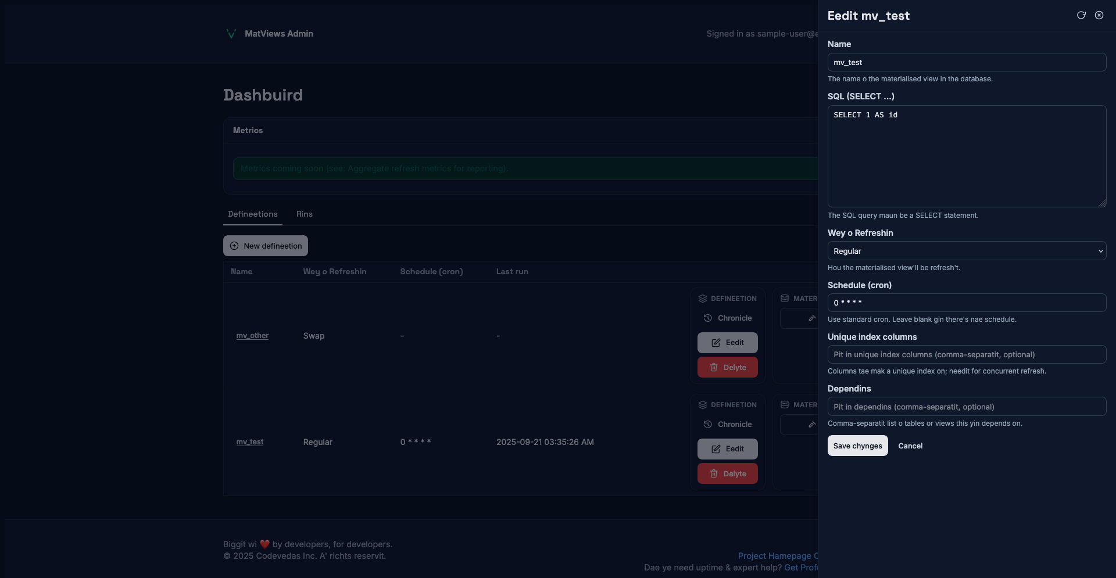The height and width of the screenshot is (578, 1116).
Task: Click the pencil icon in the mv_other row
Action: [x=811, y=318]
